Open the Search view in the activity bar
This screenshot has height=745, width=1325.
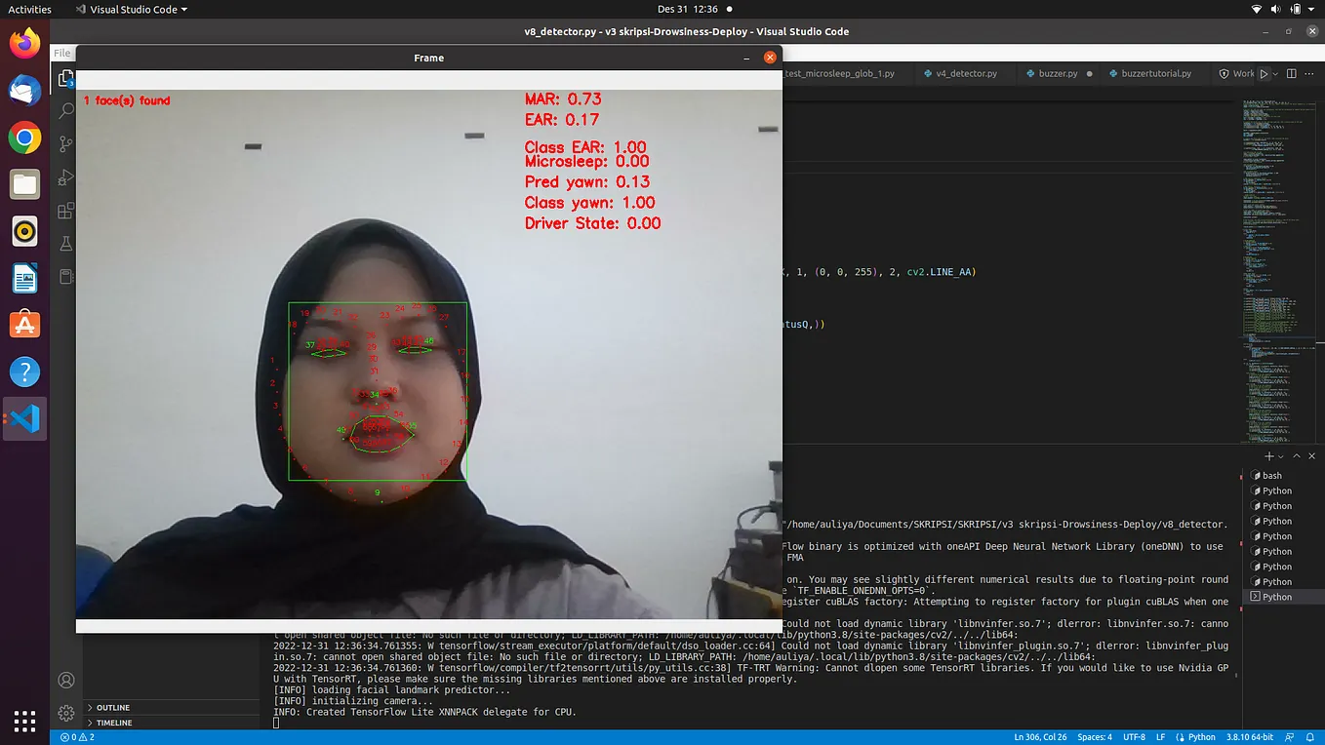[x=65, y=110]
